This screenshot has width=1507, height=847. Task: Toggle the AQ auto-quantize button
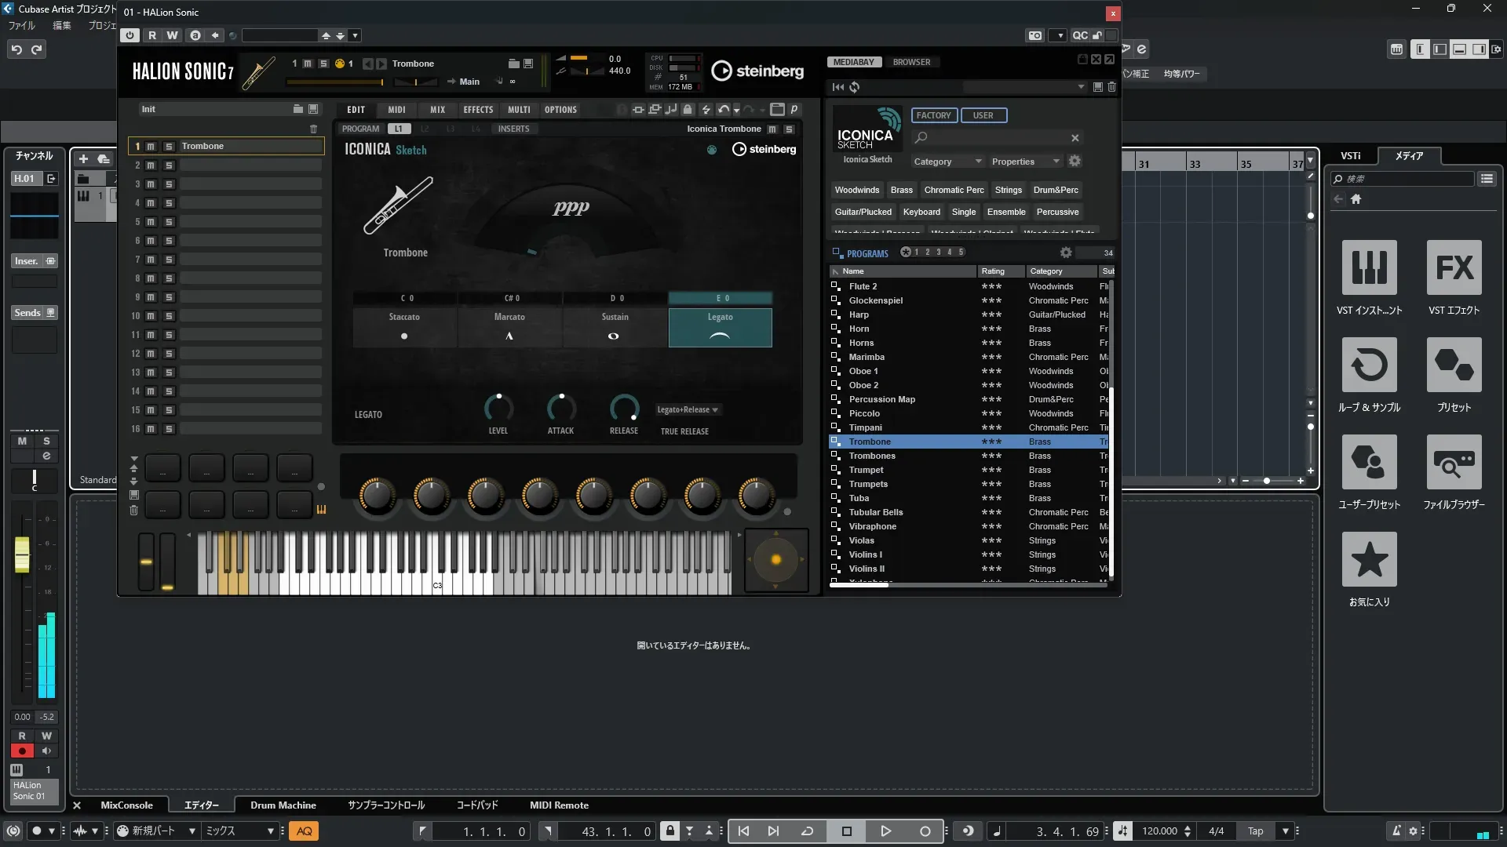(x=304, y=831)
